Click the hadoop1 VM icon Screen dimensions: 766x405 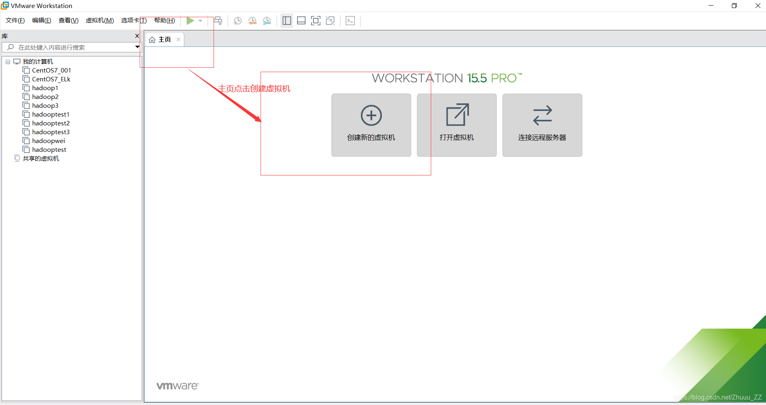click(x=26, y=88)
